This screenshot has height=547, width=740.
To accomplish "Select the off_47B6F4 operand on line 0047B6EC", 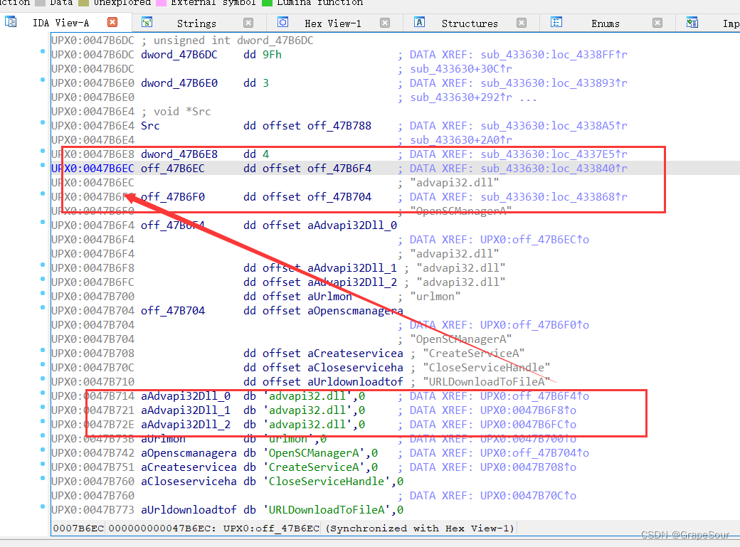I will pos(339,169).
